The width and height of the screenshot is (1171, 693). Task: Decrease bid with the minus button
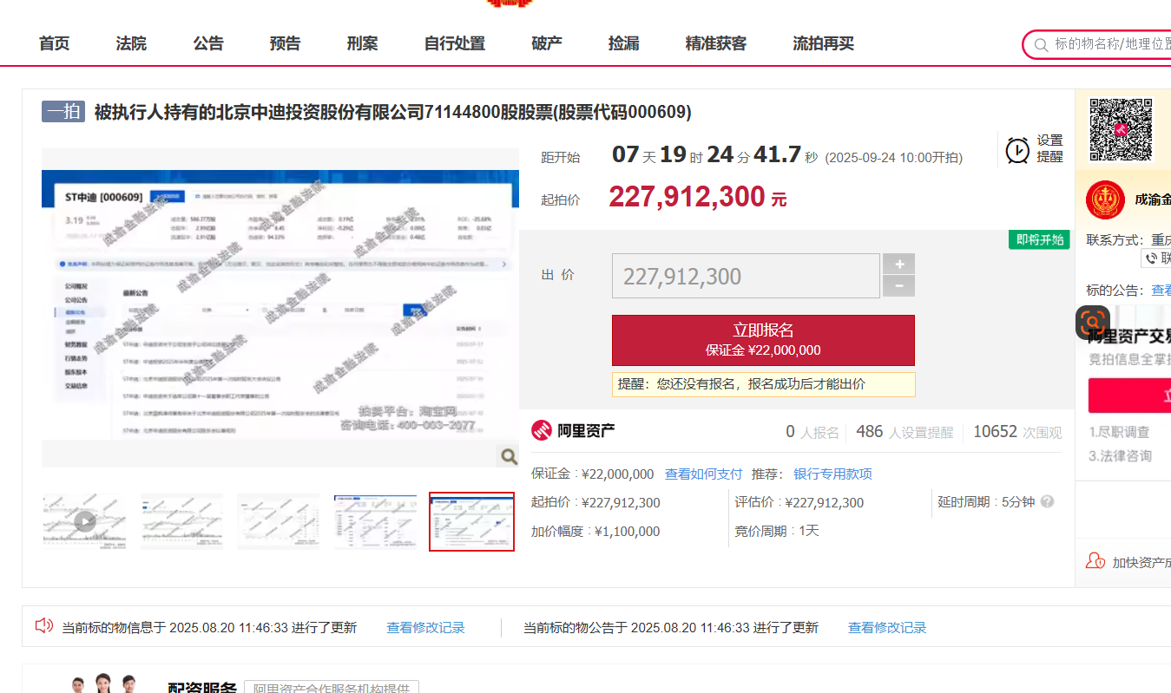pyautogui.click(x=898, y=286)
